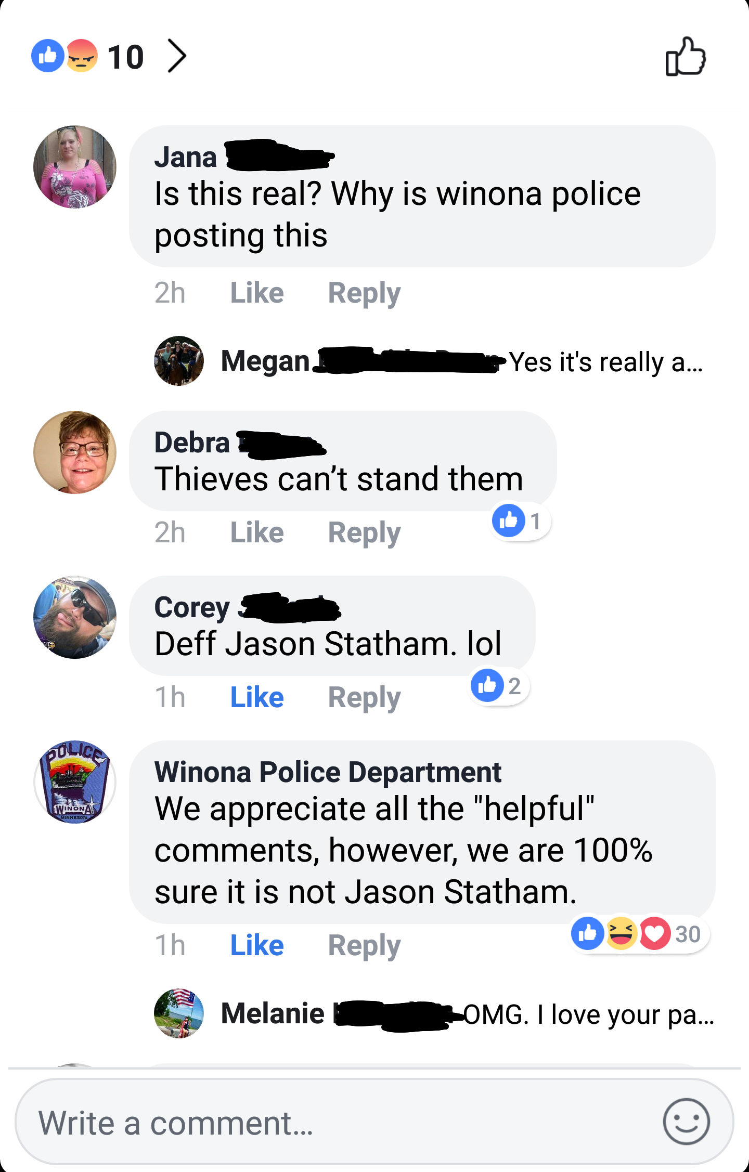View the like count on Debra's comment
The image size is (749, 1172).
click(x=520, y=521)
